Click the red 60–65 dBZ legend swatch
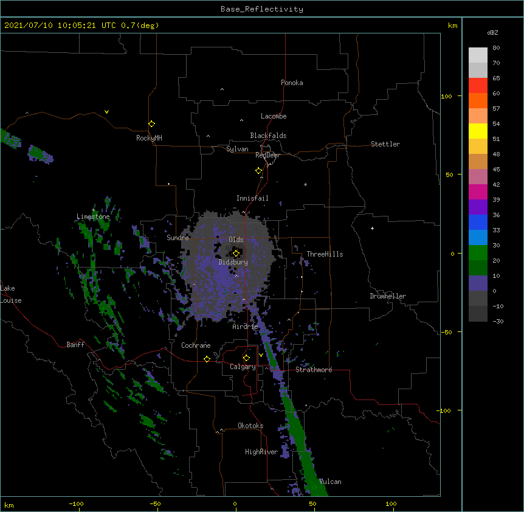 (478, 86)
